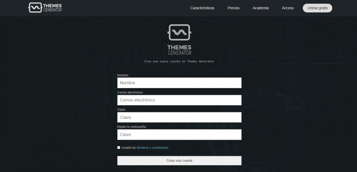This screenshot has width=357, height=172.
Task: Open the términos y condiciones link
Action: click(x=152, y=147)
